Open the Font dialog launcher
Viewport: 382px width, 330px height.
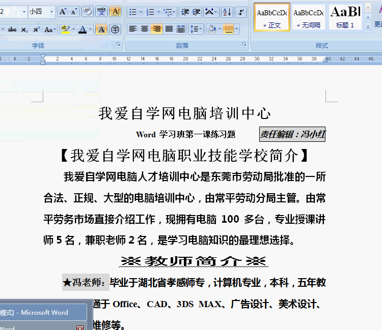[x=119, y=44]
